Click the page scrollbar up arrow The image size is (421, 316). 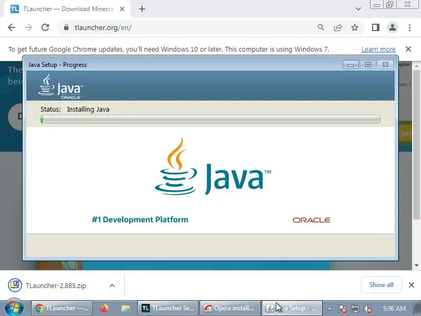click(416, 66)
